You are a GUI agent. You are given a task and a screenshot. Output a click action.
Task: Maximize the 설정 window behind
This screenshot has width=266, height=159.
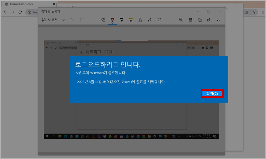pyautogui.click(x=227, y=7)
